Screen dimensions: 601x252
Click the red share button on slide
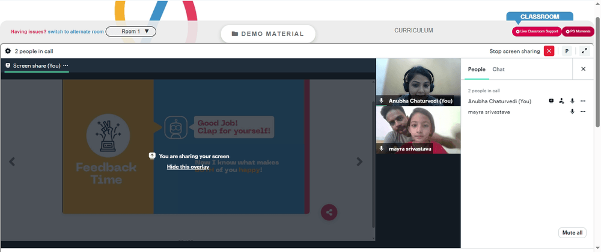[329, 212]
